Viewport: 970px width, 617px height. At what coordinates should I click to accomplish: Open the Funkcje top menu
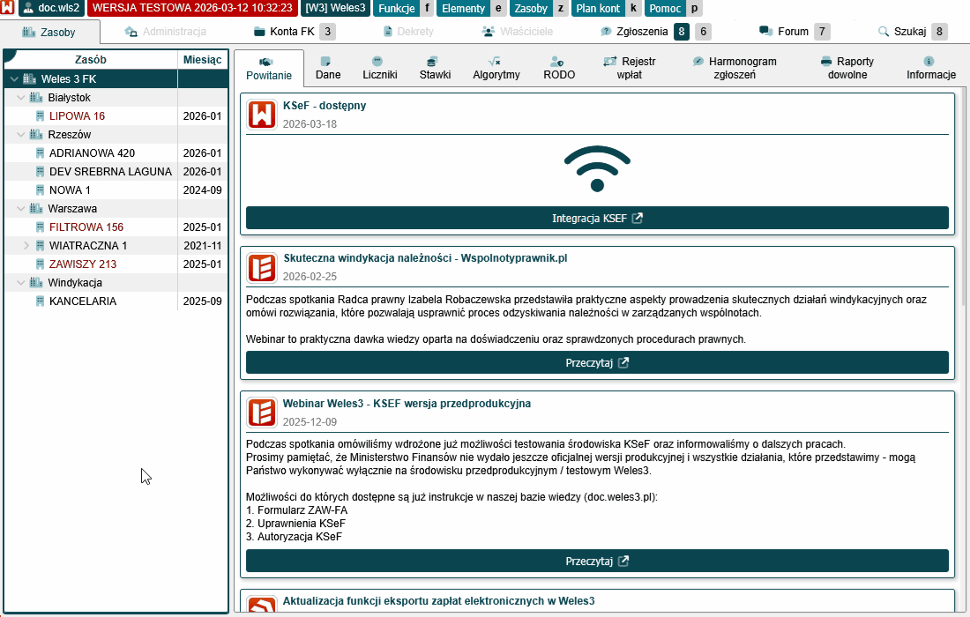(x=396, y=9)
